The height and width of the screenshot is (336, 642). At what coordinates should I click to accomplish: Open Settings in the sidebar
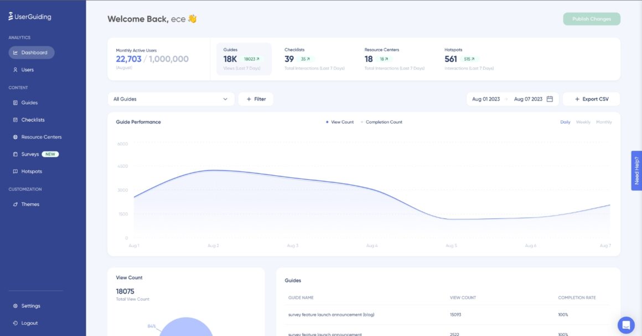point(30,306)
